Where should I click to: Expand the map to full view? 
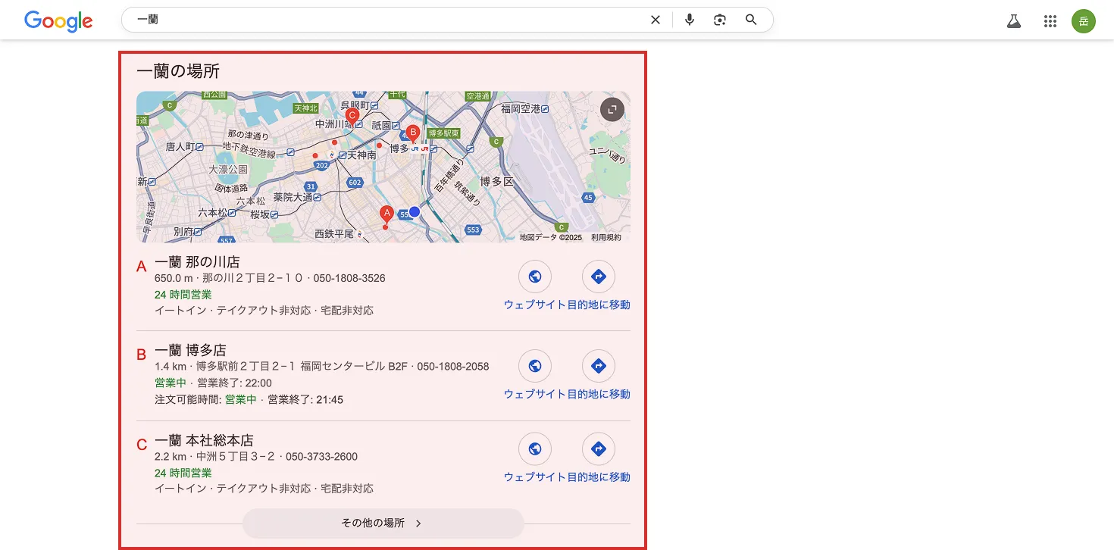612,110
